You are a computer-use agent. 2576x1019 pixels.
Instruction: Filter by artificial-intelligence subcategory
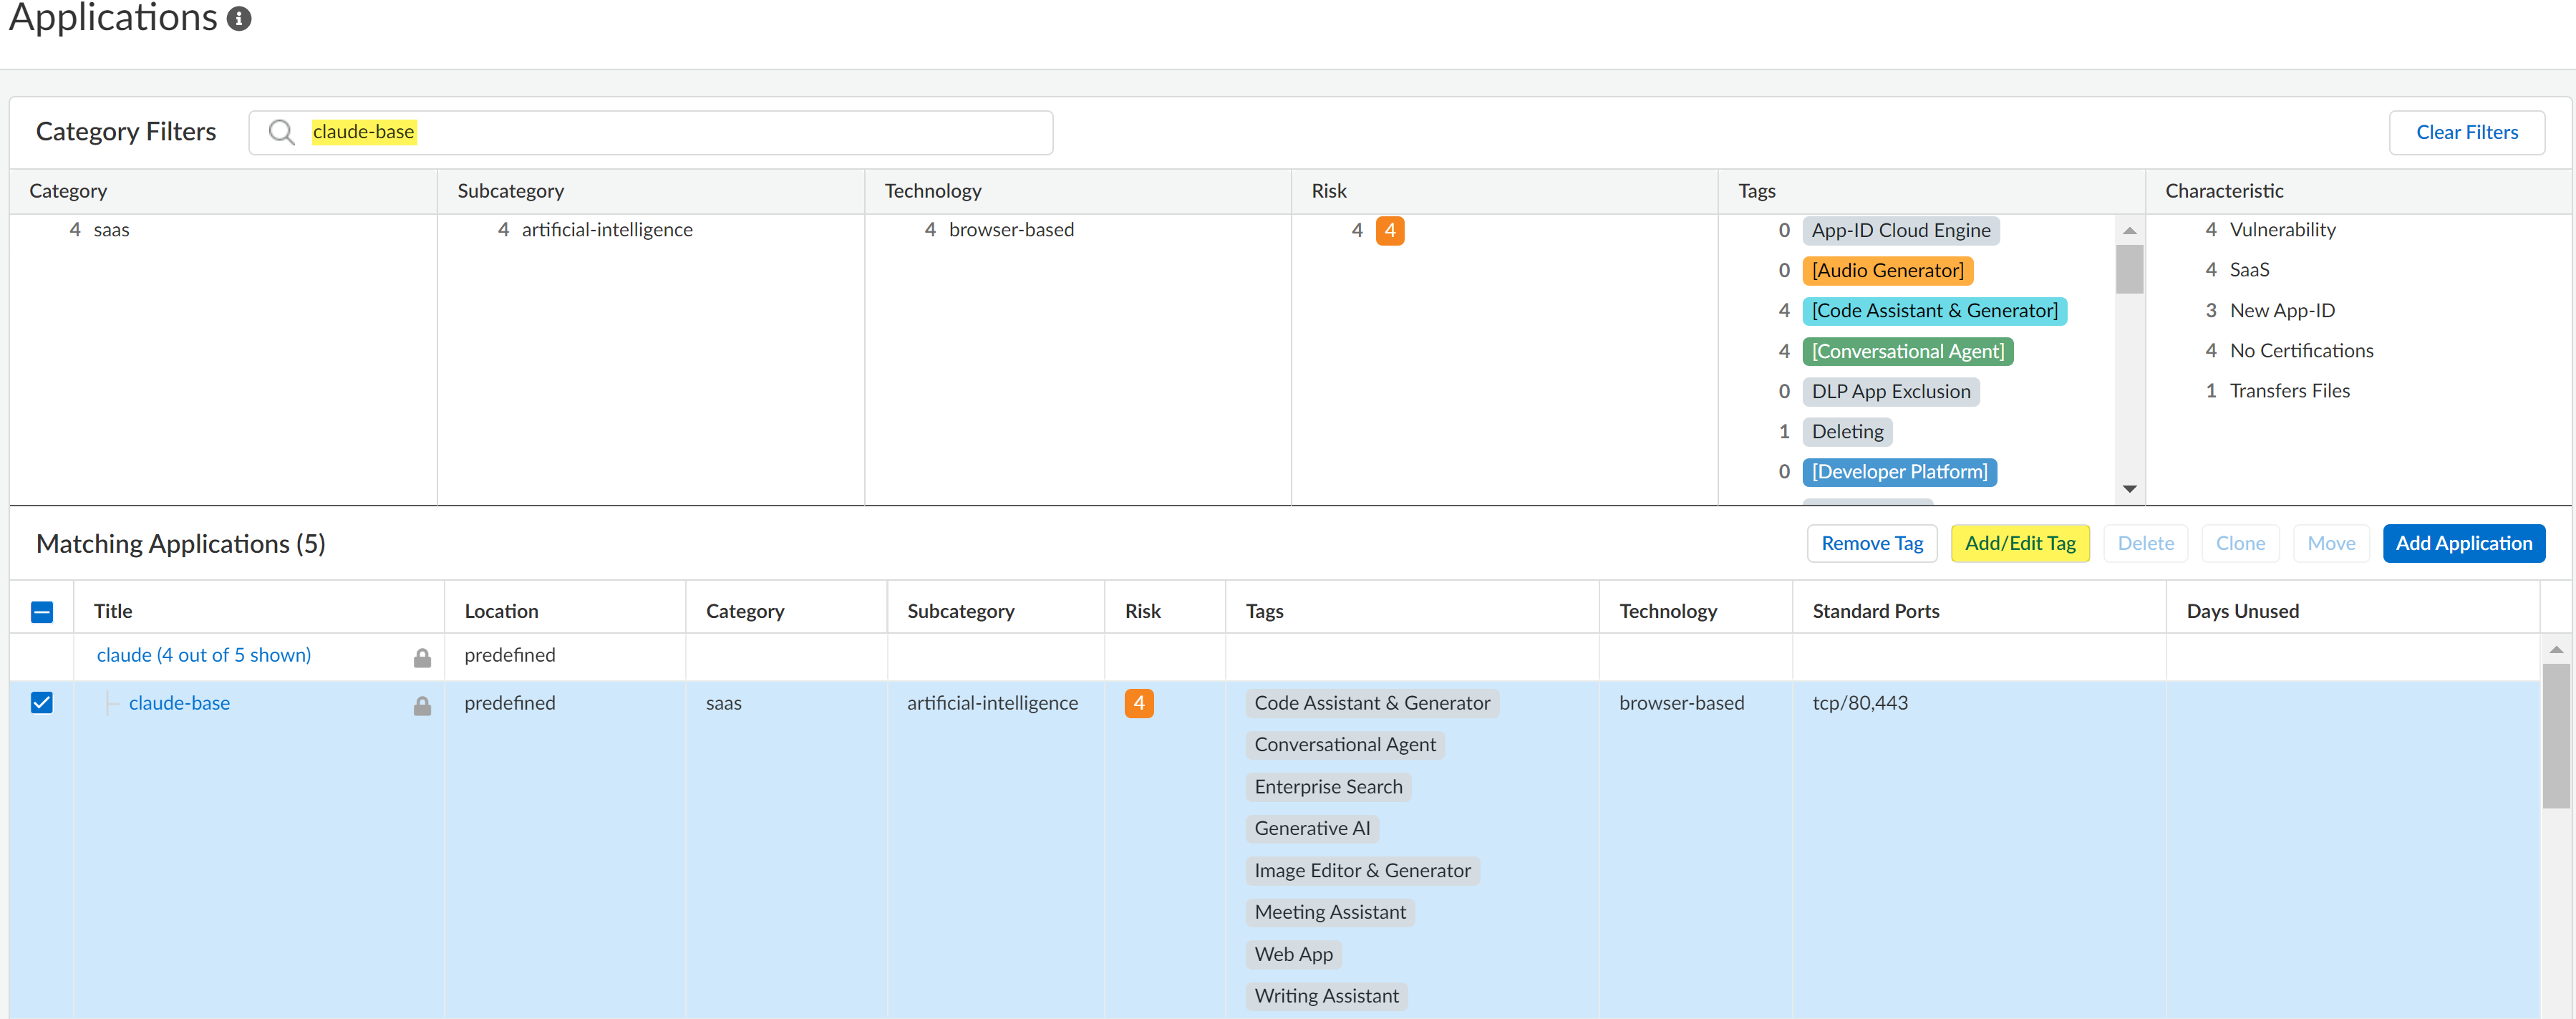[x=606, y=230]
